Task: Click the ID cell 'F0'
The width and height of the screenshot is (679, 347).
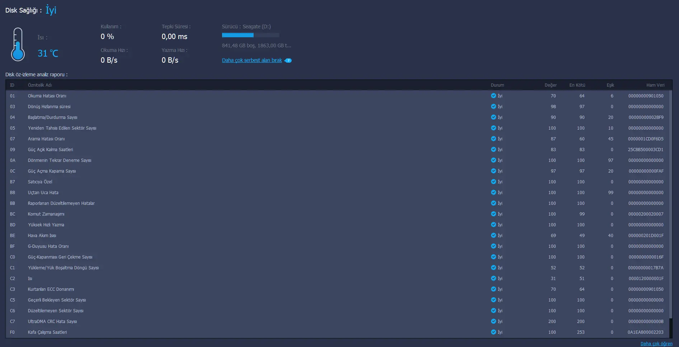Action: tap(12, 332)
